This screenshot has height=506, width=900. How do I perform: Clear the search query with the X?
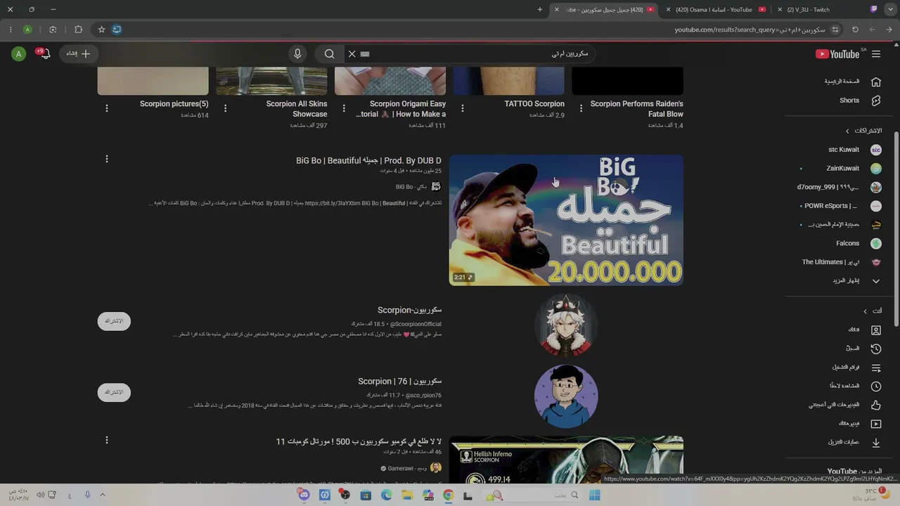(352, 54)
